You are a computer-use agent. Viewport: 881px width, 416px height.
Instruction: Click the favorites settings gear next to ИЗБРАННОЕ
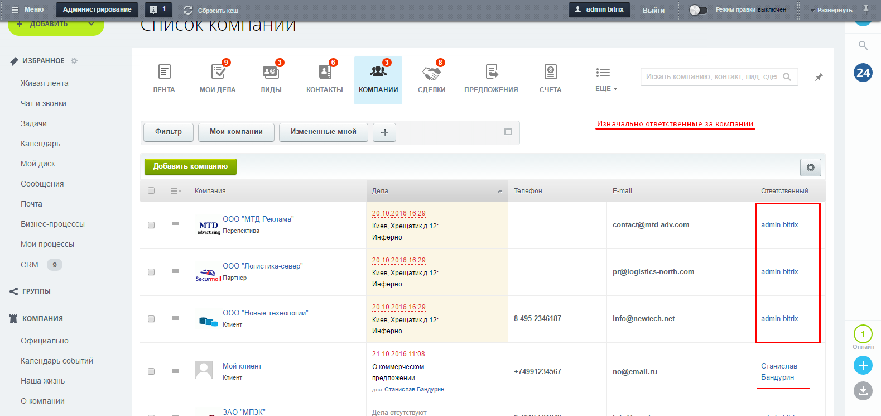74,61
